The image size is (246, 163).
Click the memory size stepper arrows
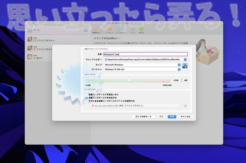pos(181,80)
